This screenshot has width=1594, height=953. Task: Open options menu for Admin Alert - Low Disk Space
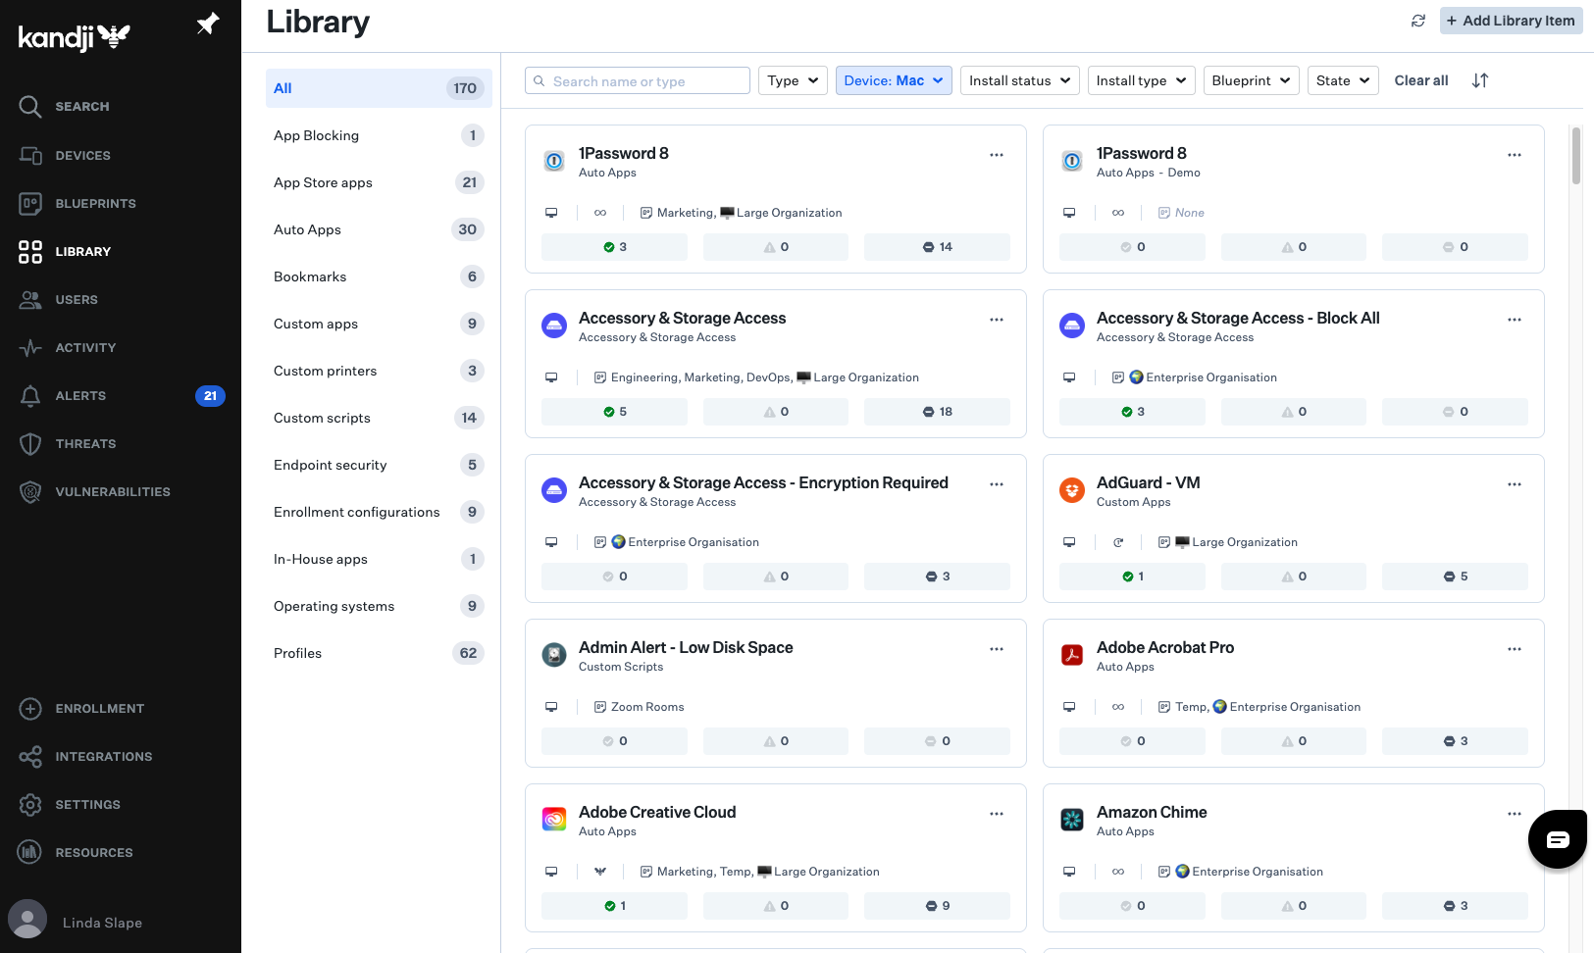tap(997, 649)
